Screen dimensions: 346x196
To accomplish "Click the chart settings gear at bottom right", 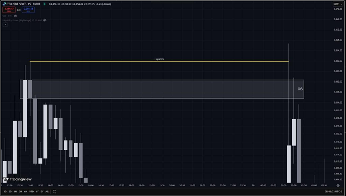I will 337,185.
